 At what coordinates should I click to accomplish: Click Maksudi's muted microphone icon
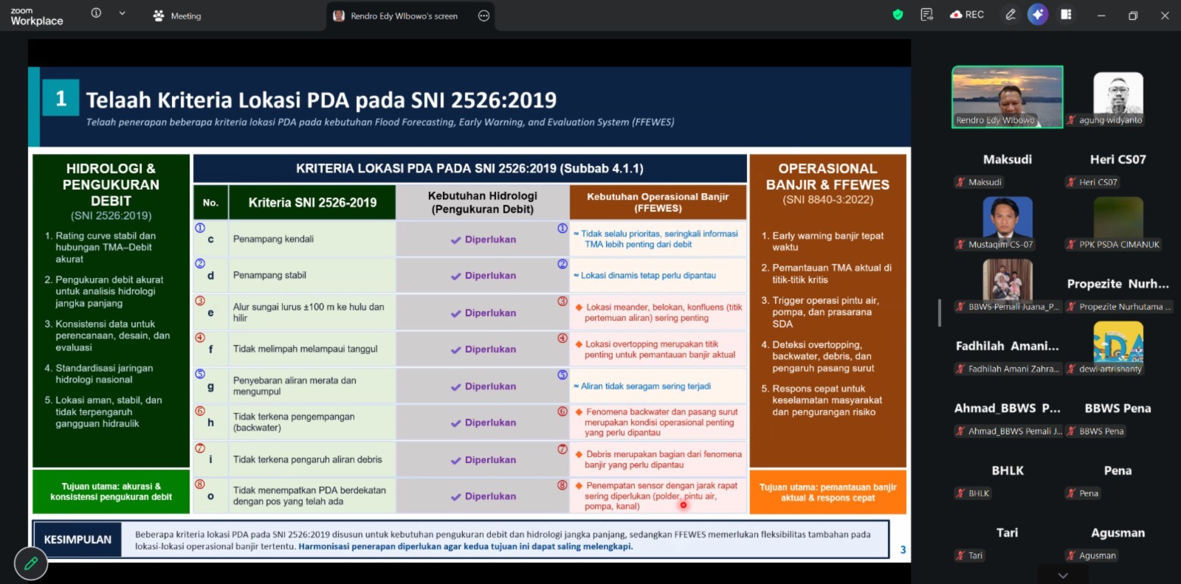click(x=960, y=182)
